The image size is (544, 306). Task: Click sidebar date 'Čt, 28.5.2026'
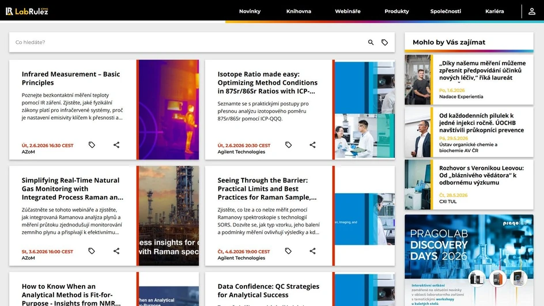[453, 195]
